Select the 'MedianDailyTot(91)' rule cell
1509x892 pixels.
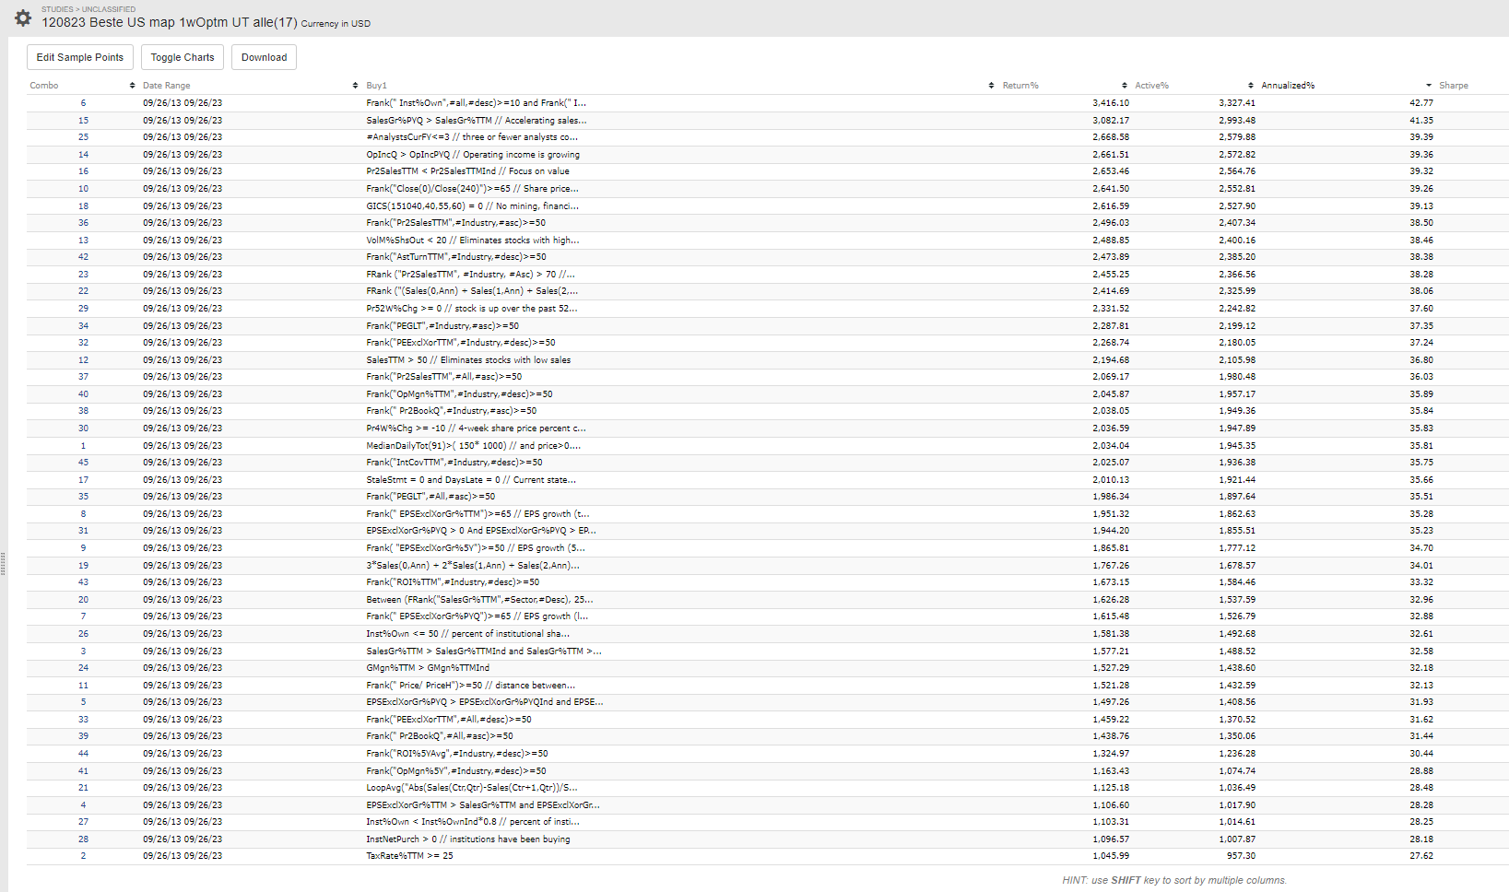click(x=474, y=446)
